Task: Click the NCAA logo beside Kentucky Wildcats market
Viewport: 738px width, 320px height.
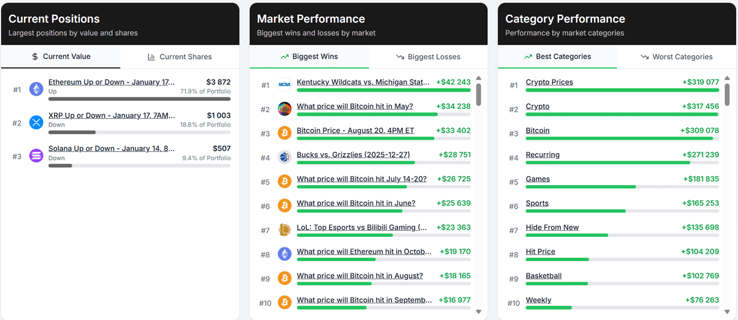Action: tap(285, 85)
